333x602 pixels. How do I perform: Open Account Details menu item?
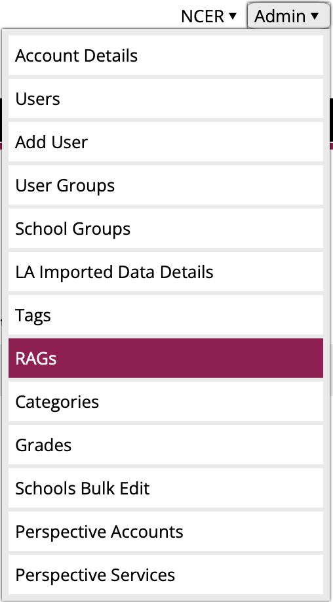(x=166, y=56)
